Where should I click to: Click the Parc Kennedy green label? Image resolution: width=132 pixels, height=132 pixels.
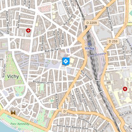pos(20,124)
